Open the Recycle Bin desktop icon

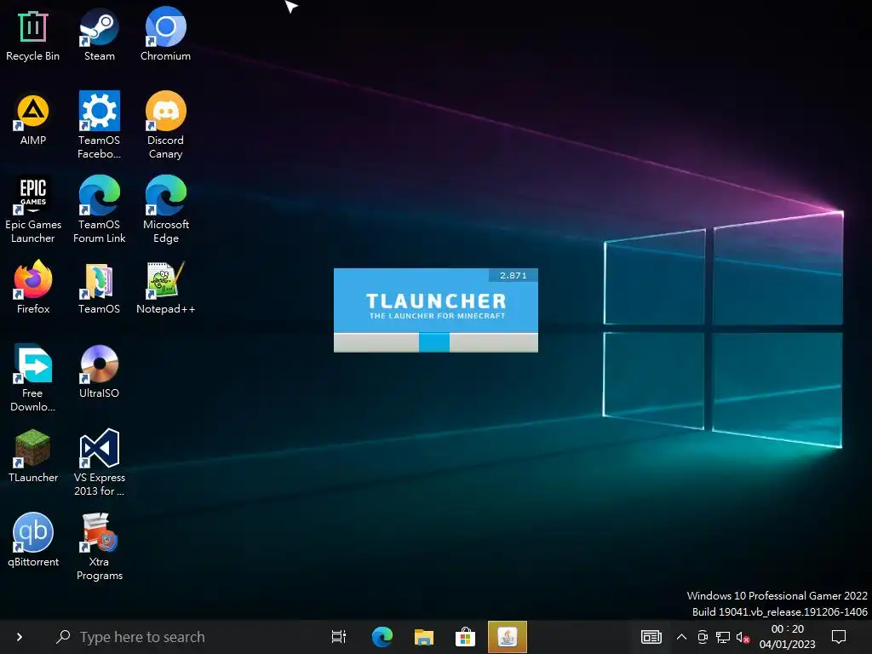33,35
